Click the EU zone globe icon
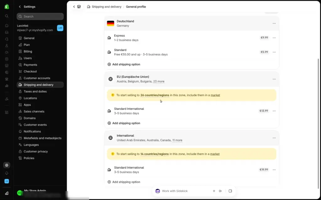 pyautogui.click(x=111, y=79)
